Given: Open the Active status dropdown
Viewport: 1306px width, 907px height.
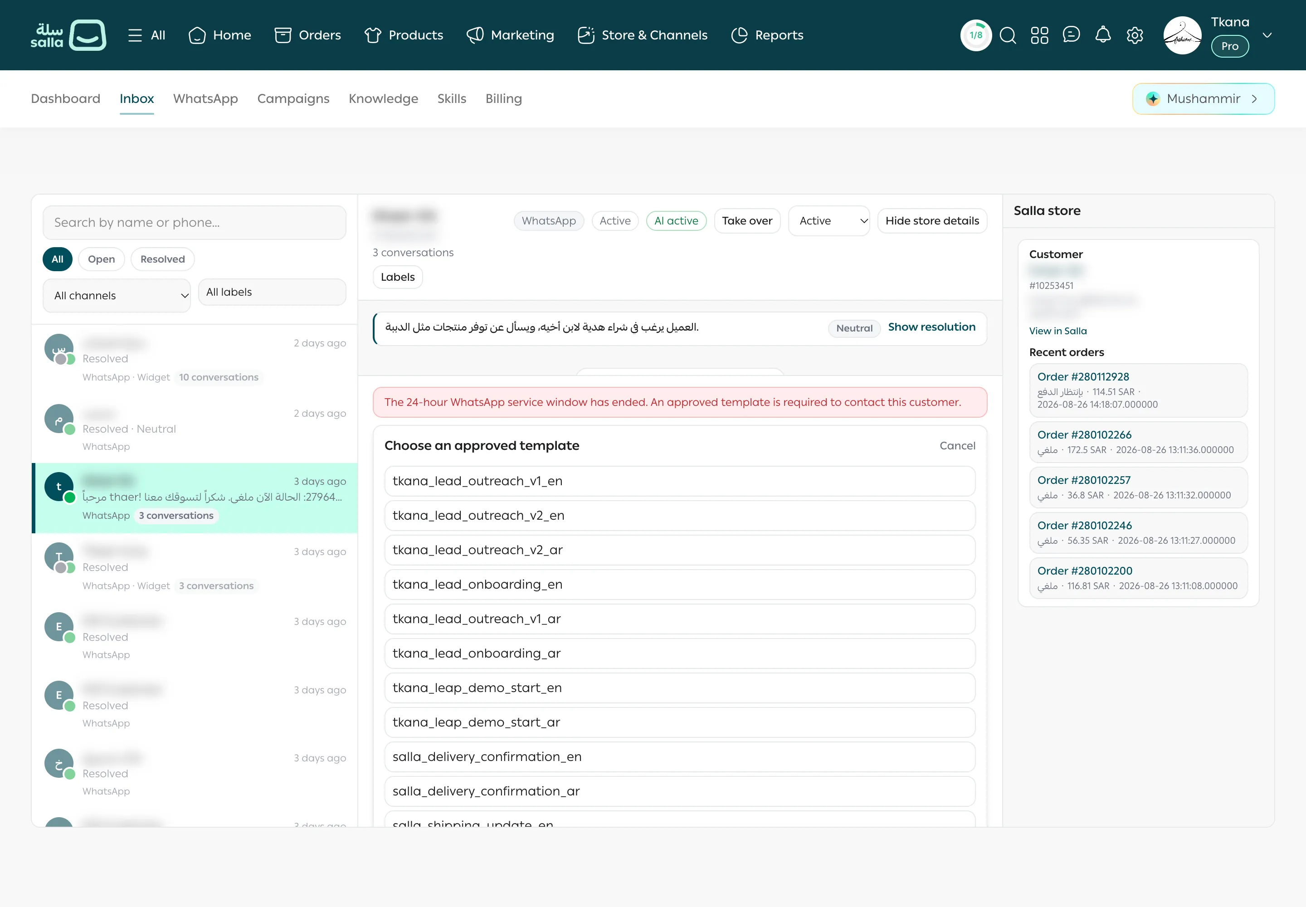Looking at the screenshot, I should (x=829, y=221).
